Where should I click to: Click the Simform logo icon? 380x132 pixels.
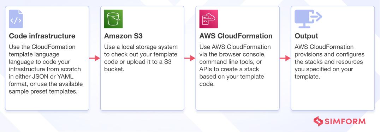tap(318, 121)
